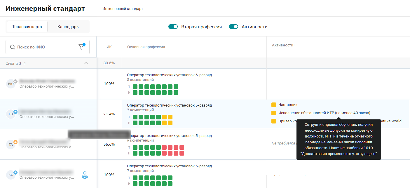Click first red competency square in ТА row

164,147
